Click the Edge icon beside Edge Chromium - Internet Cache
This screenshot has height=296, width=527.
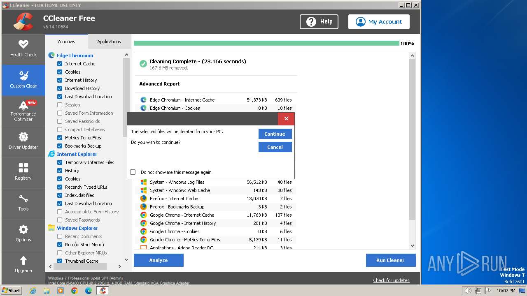143,99
